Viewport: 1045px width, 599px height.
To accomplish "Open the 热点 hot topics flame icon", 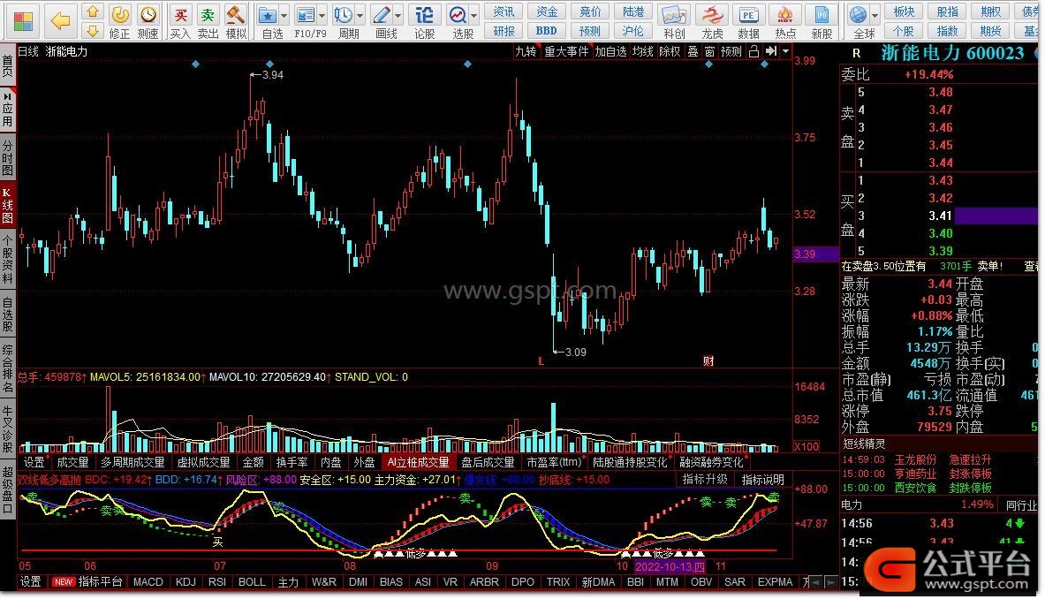I will 785,20.
